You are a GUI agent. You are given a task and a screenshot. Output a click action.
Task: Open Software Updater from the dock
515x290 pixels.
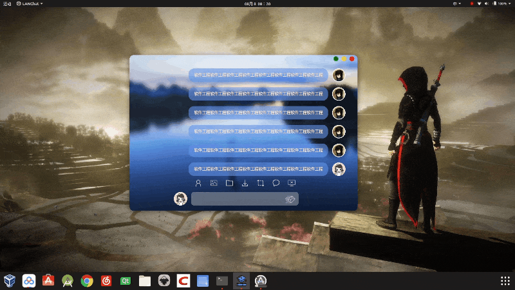pyautogui.click(x=261, y=281)
